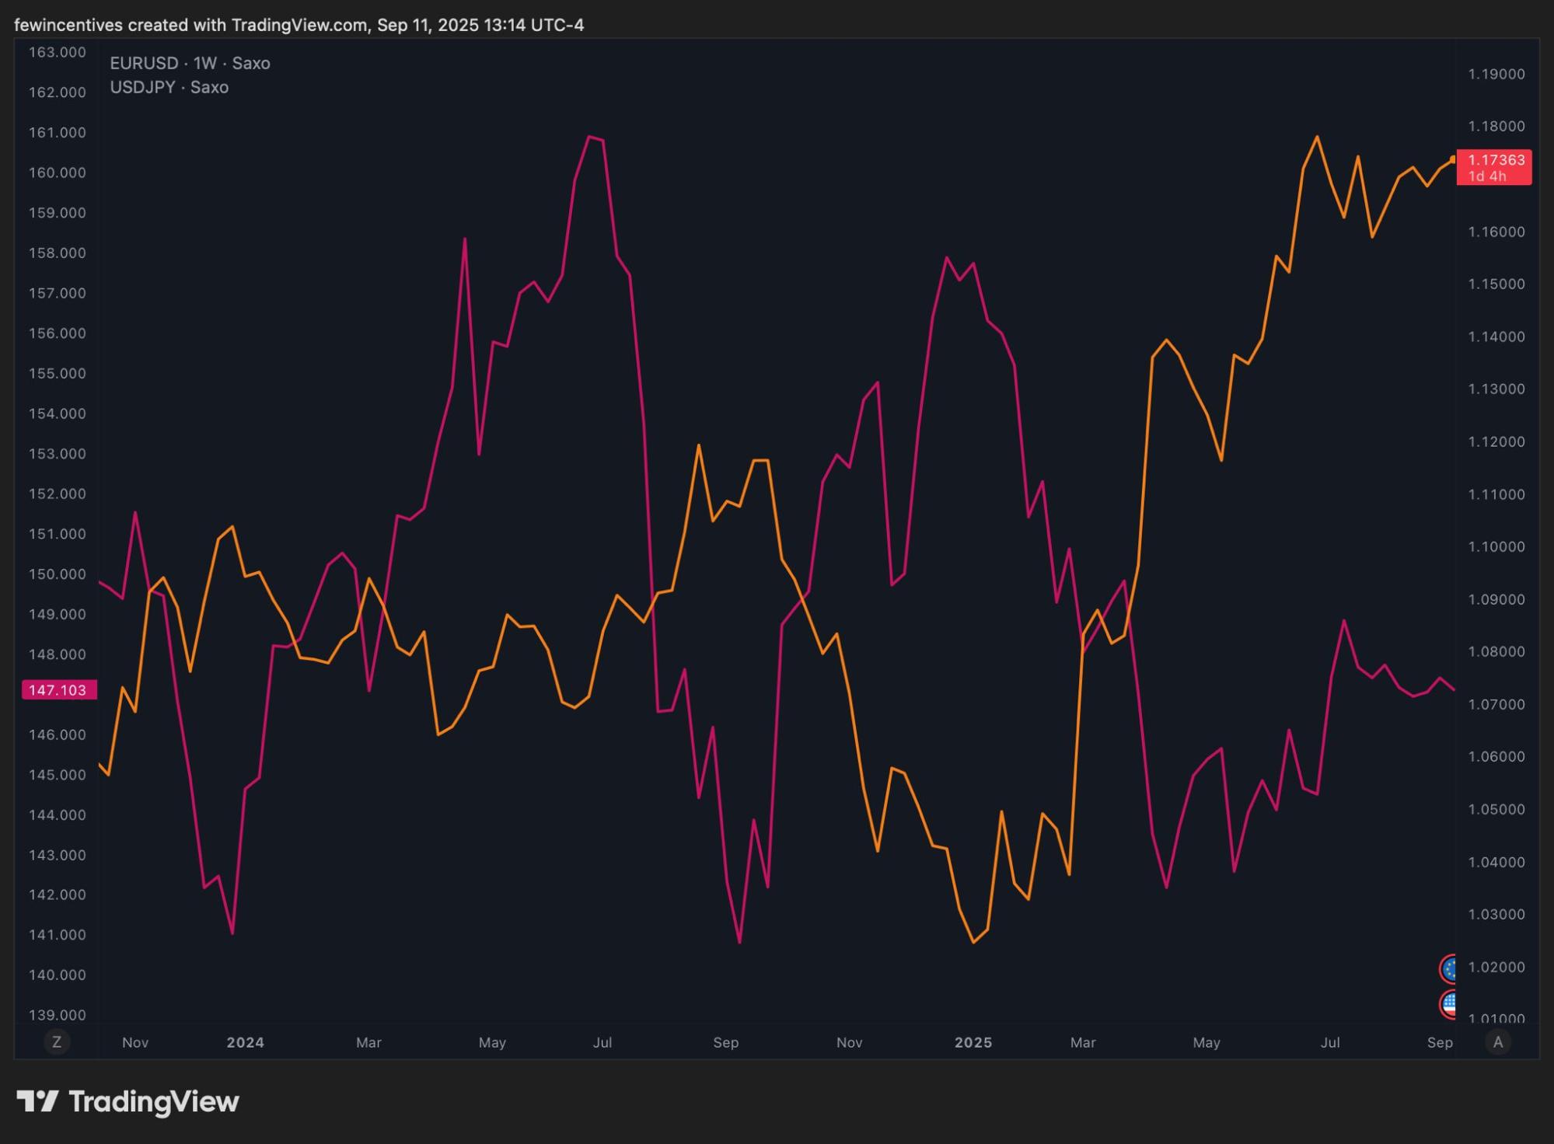
Task: Toggle auto-scale with the A button
Action: [1497, 1042]
